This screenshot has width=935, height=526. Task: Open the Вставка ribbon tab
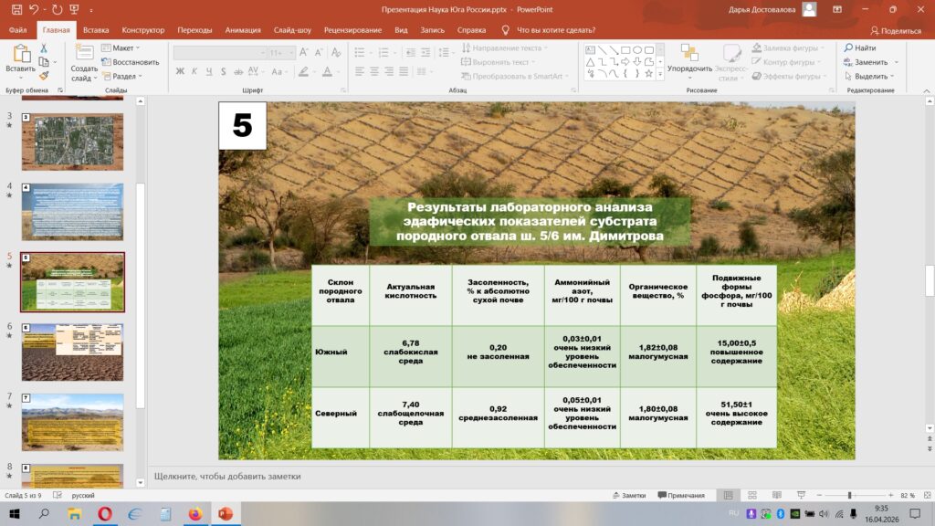point(96,29)
